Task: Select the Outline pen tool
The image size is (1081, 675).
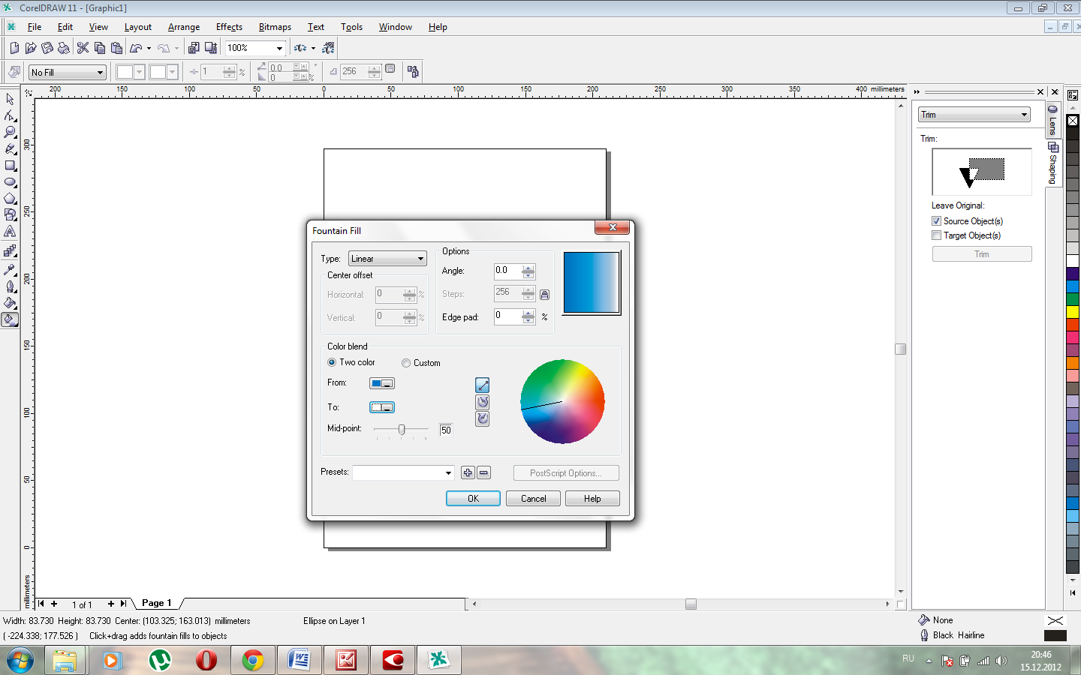Action: coord(10,286)
